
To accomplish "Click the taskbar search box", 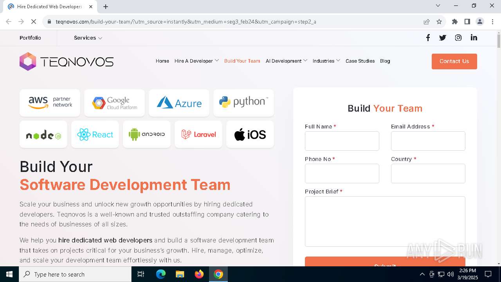I will pos(75,274).
